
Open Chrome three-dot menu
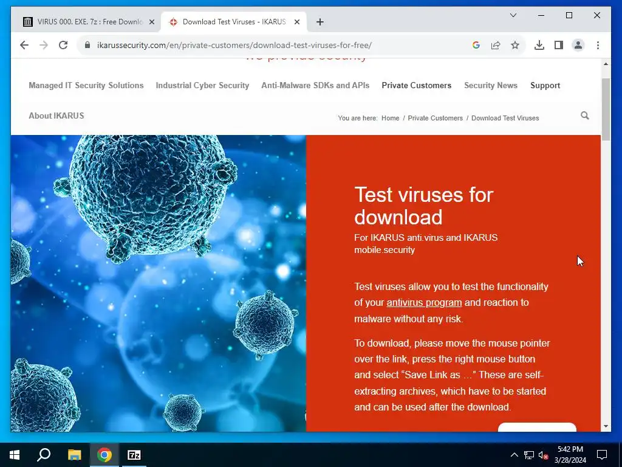click(x=598, y=45)
